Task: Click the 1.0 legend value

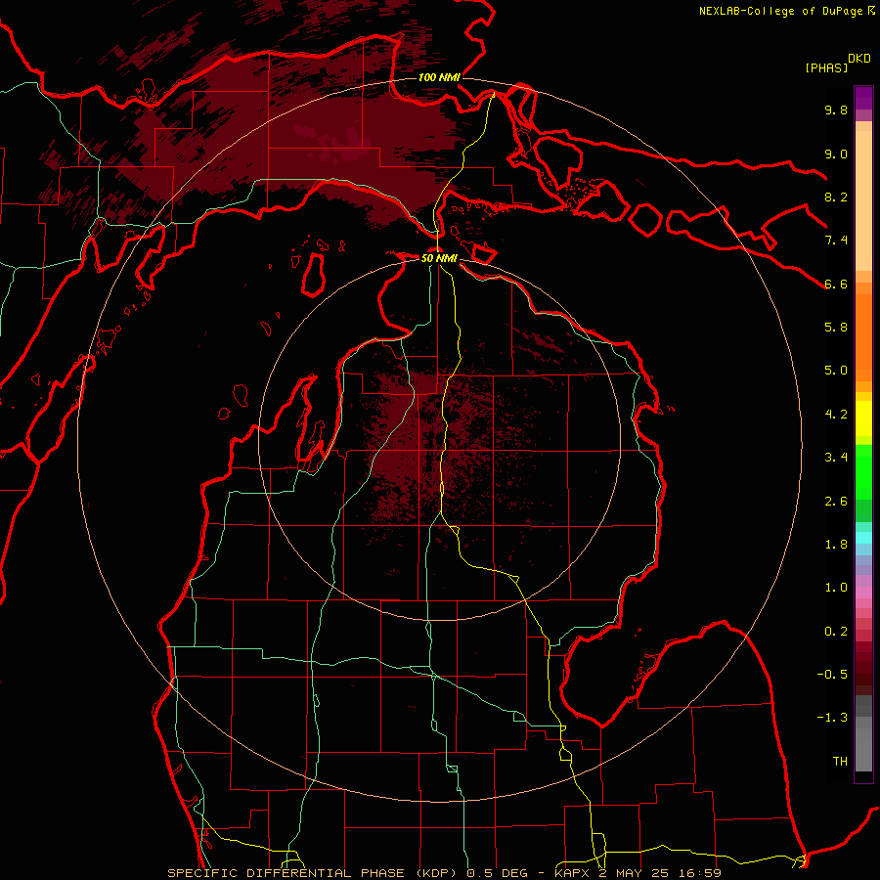Action: pyautogui.click(x=836, y=588)
